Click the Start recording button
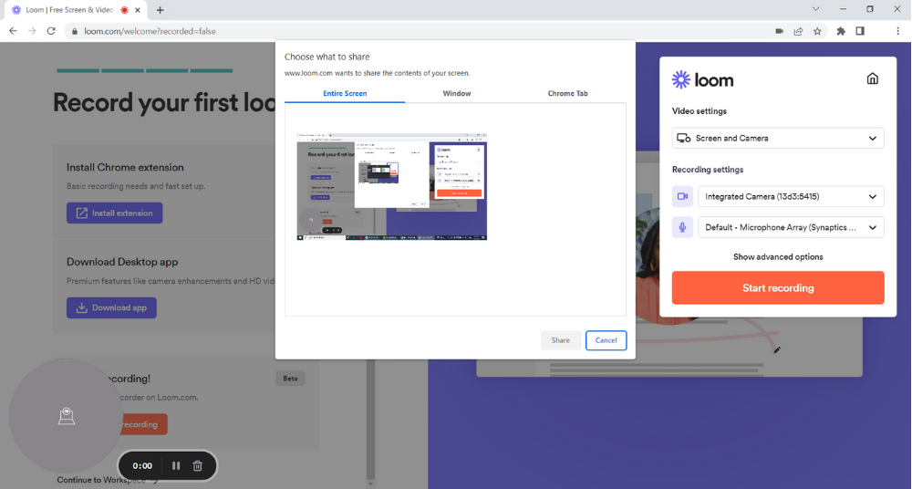Viewport: 912px width, 489px height. tap(778, 287)
